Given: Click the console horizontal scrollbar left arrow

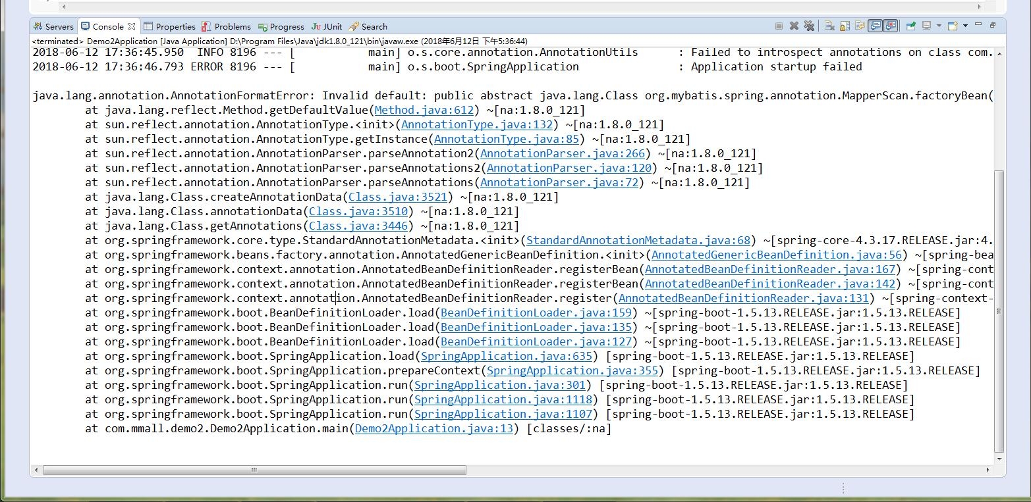Looking at the screenshot, I should tap(38, 470).
